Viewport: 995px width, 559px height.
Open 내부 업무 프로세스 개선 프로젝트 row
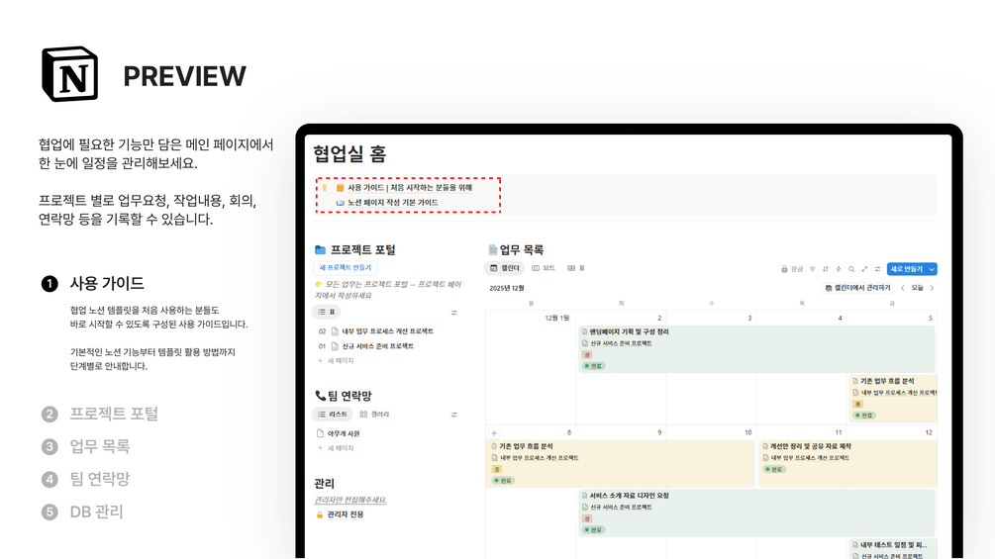tap(387, 330)
